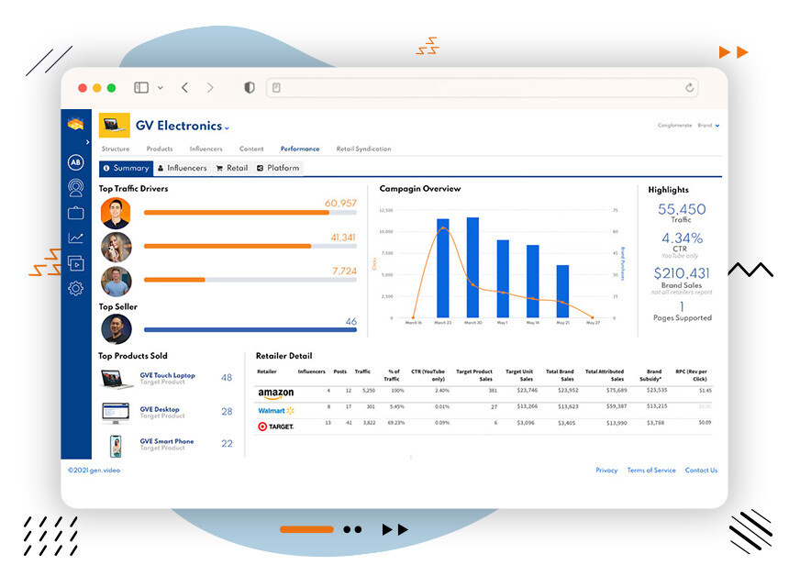Image resolution: width=789 pixels, height=576 pixels.
Task: Open the Terms of Service link
Action: pyautogui.click(x=651, y=471)
